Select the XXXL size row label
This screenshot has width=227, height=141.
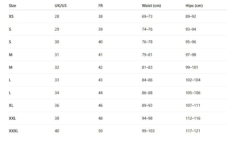click(x=14, y=131)
